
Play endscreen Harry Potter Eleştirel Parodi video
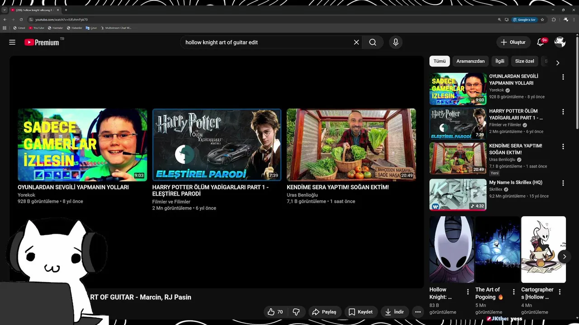(x=217, y=145)
